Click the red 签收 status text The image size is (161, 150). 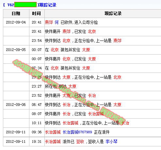pos(80,142)
